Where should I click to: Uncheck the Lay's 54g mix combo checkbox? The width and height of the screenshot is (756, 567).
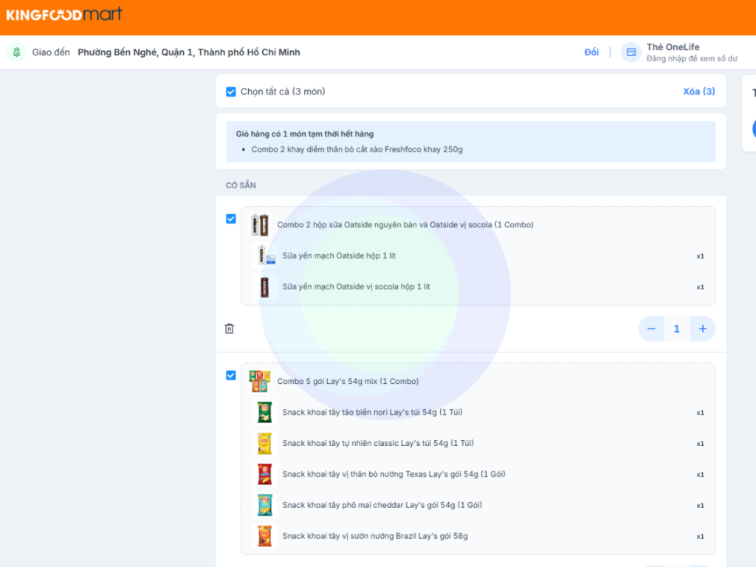point(231,376)
